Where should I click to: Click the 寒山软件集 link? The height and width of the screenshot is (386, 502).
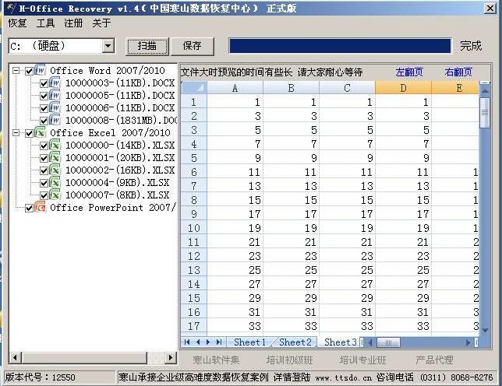click(x=216, y=360)
